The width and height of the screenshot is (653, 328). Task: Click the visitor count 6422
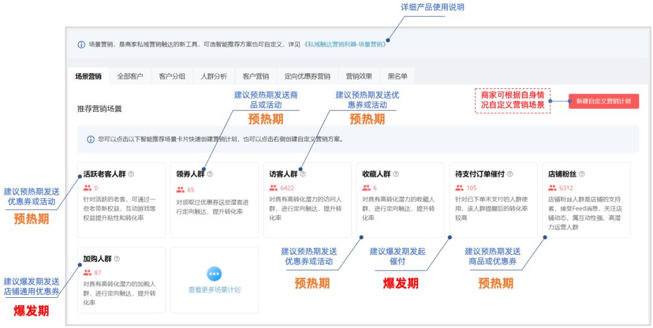tap(287, 188)
